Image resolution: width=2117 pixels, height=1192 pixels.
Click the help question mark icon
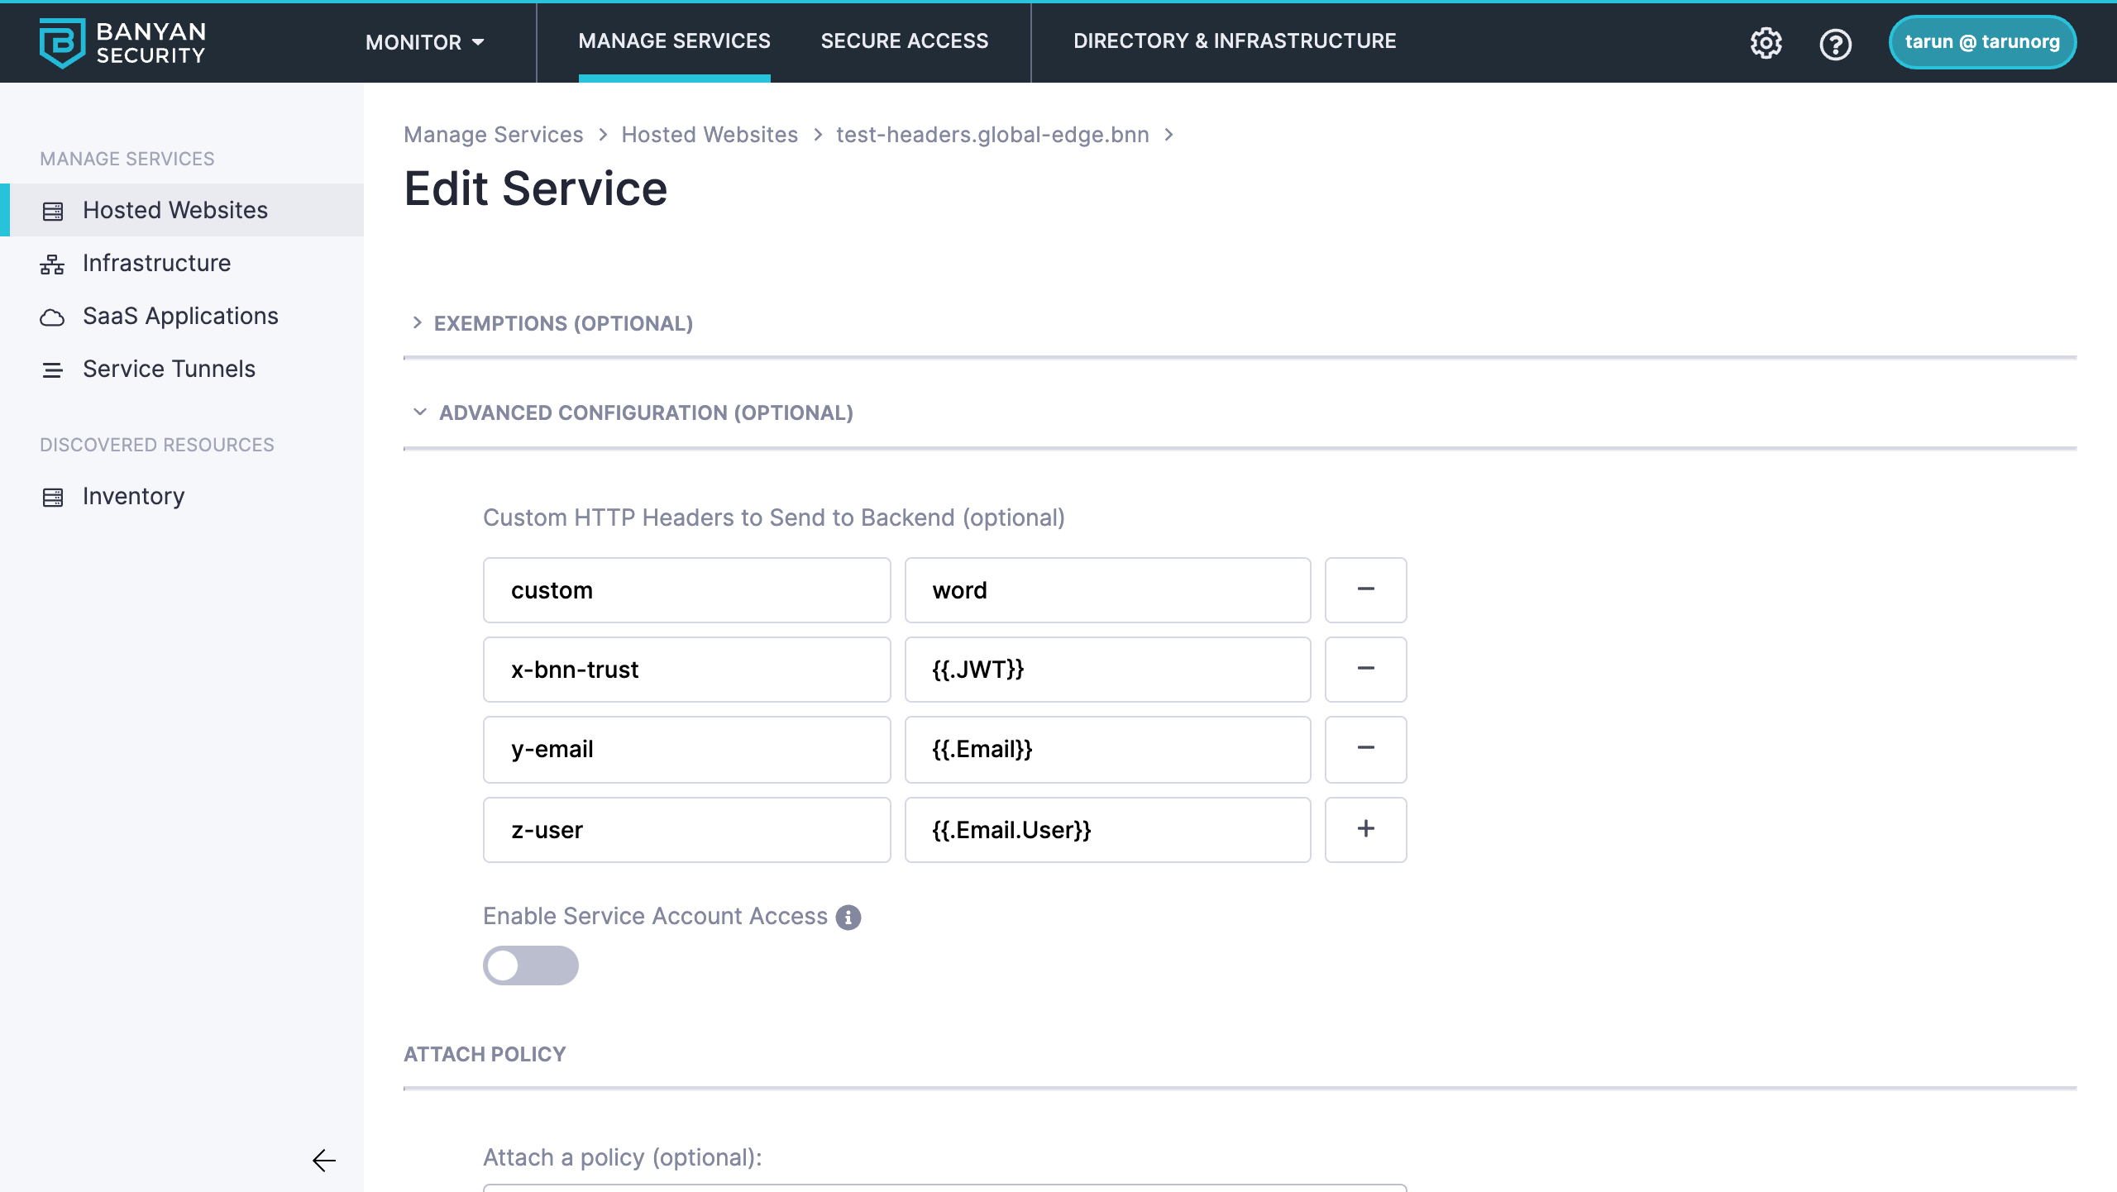tap(1835, 44)
